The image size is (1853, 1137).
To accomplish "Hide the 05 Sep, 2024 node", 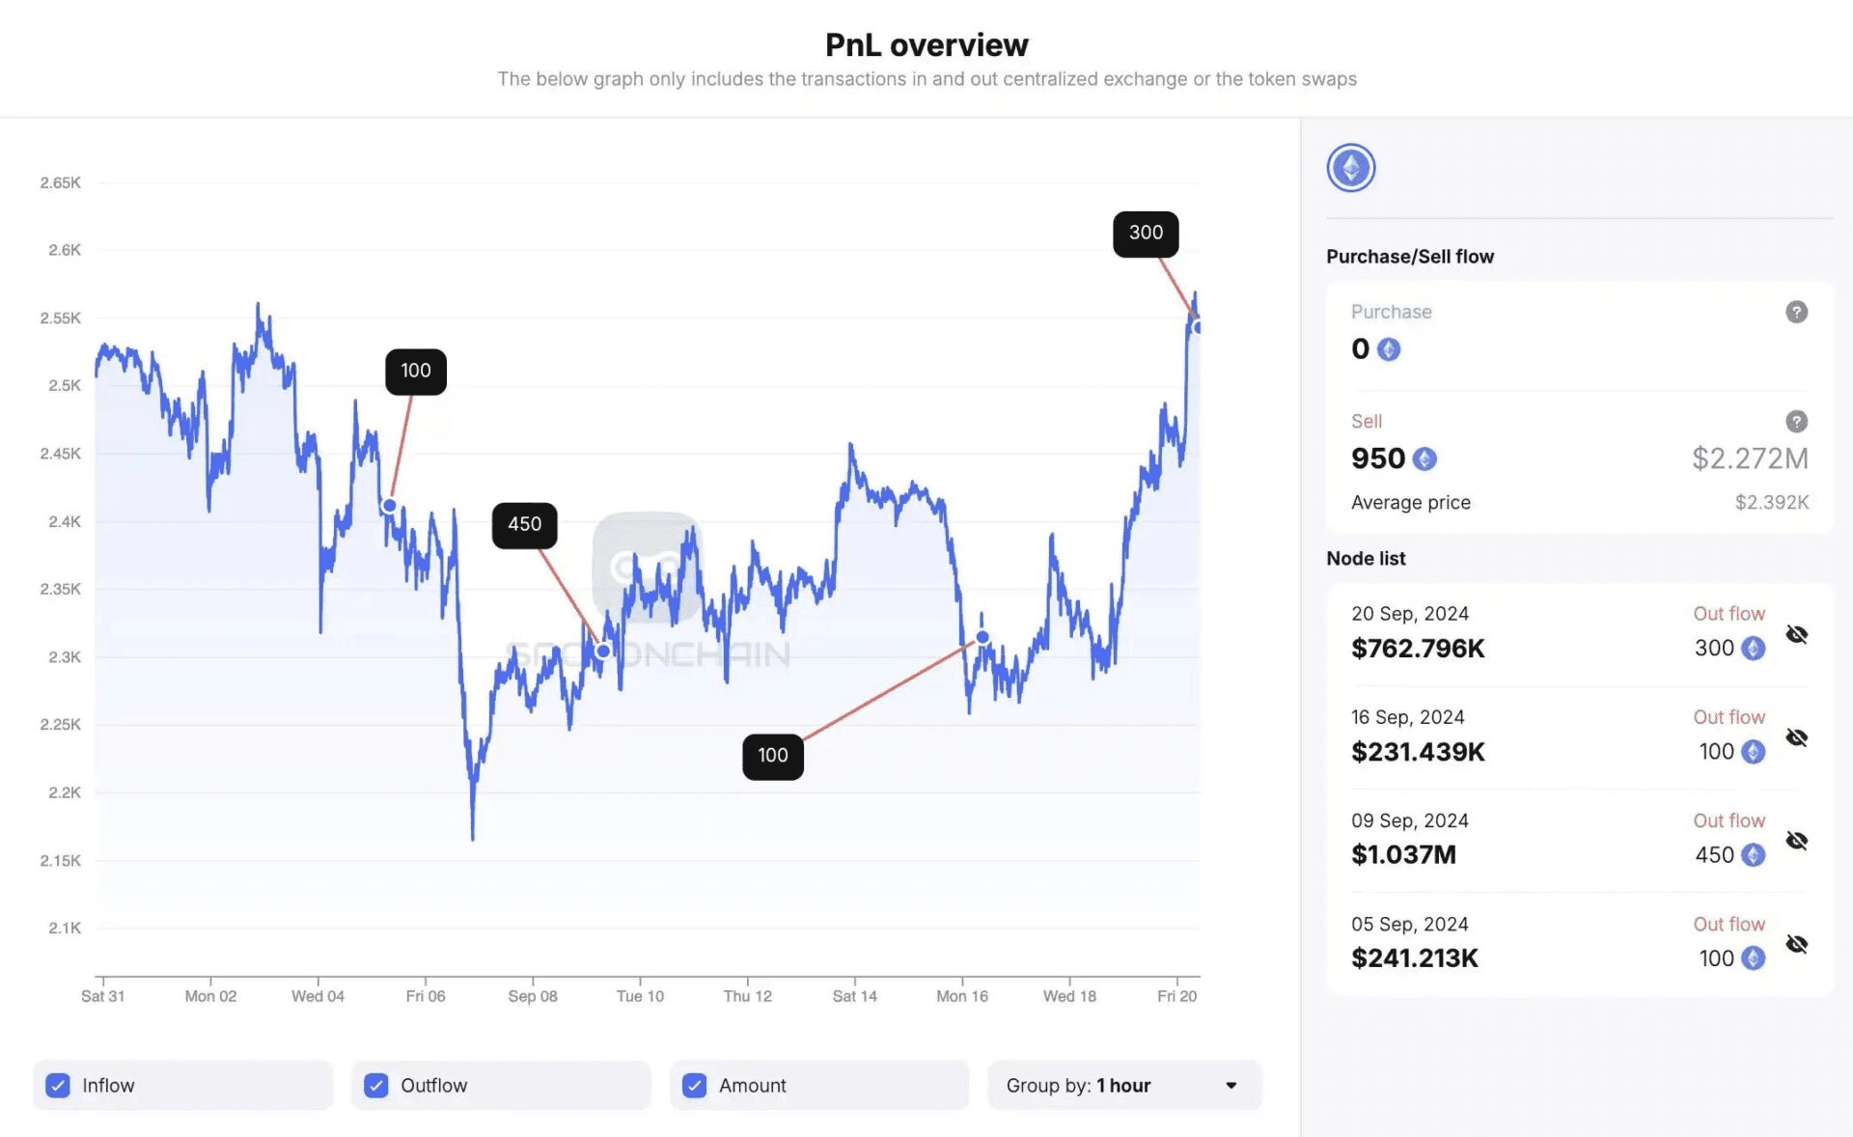I will (1796, 944).
